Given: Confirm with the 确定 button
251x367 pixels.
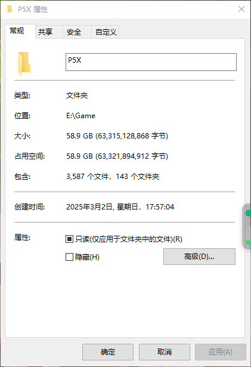Looking at the screenshot, I should tap(108, 352).
